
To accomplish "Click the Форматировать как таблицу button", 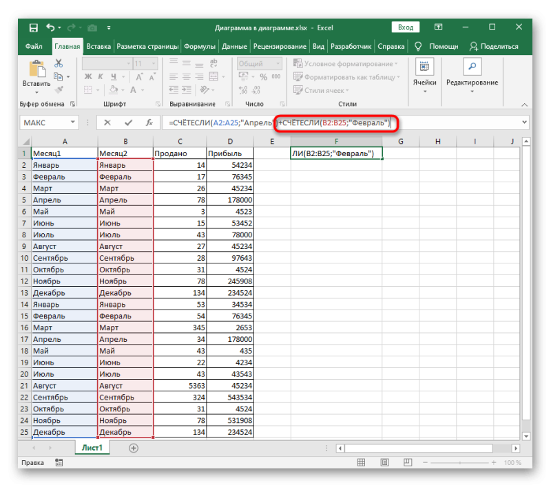I will point(346,77).
